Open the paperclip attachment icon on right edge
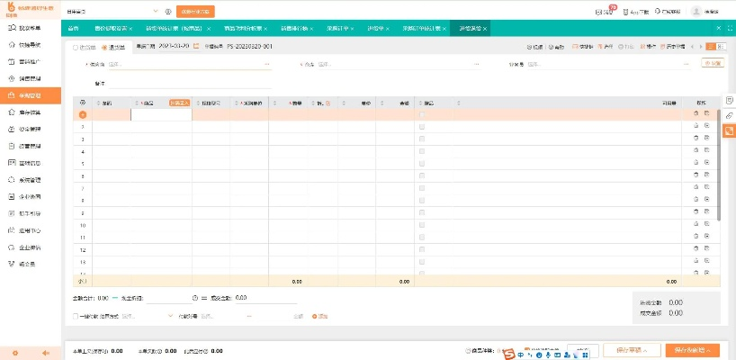 [x=730, y=115]
